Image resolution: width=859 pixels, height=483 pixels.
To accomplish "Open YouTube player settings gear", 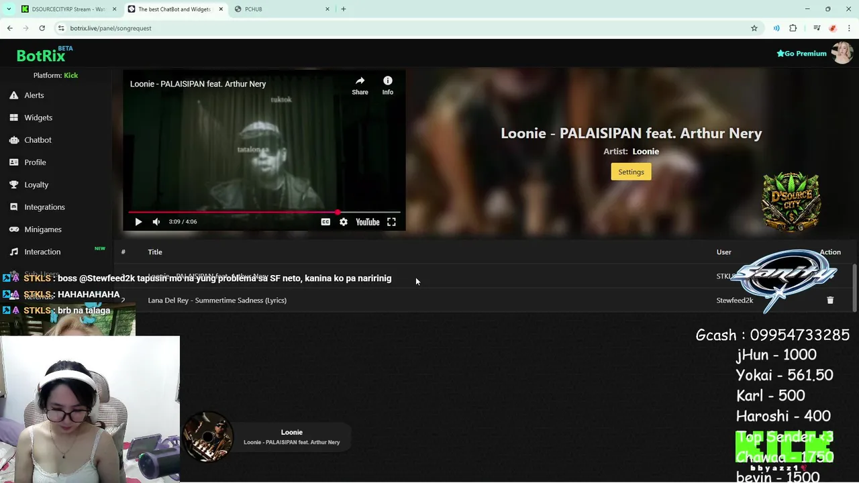I will click(x=344, y=222).
